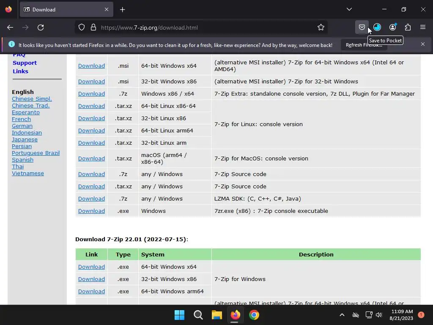Switch language to Persian

(x=22, y=146)
